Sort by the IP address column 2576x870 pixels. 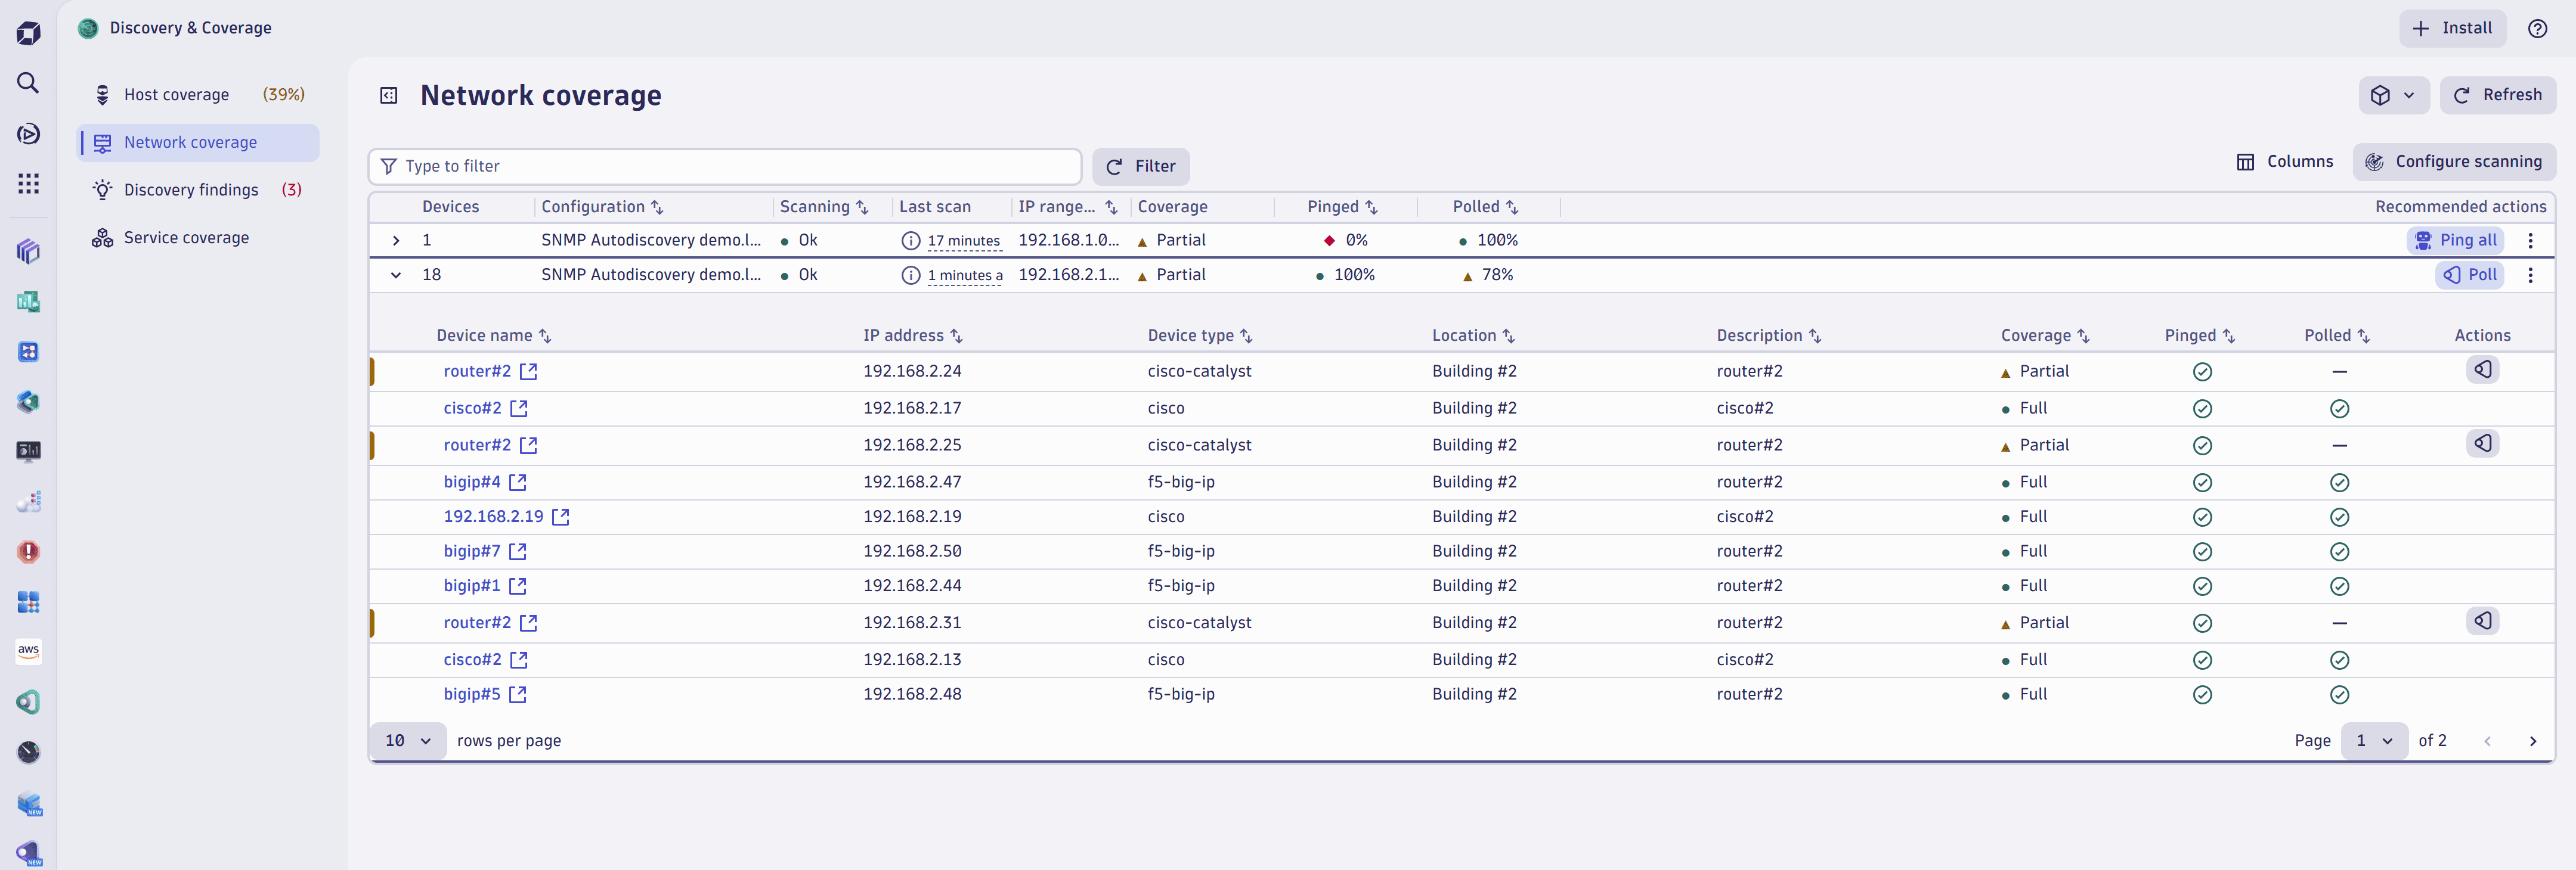956,337
